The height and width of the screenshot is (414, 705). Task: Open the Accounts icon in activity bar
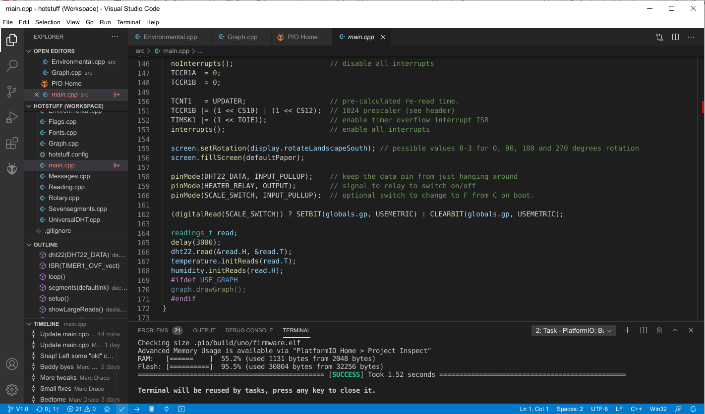point(12,364)
